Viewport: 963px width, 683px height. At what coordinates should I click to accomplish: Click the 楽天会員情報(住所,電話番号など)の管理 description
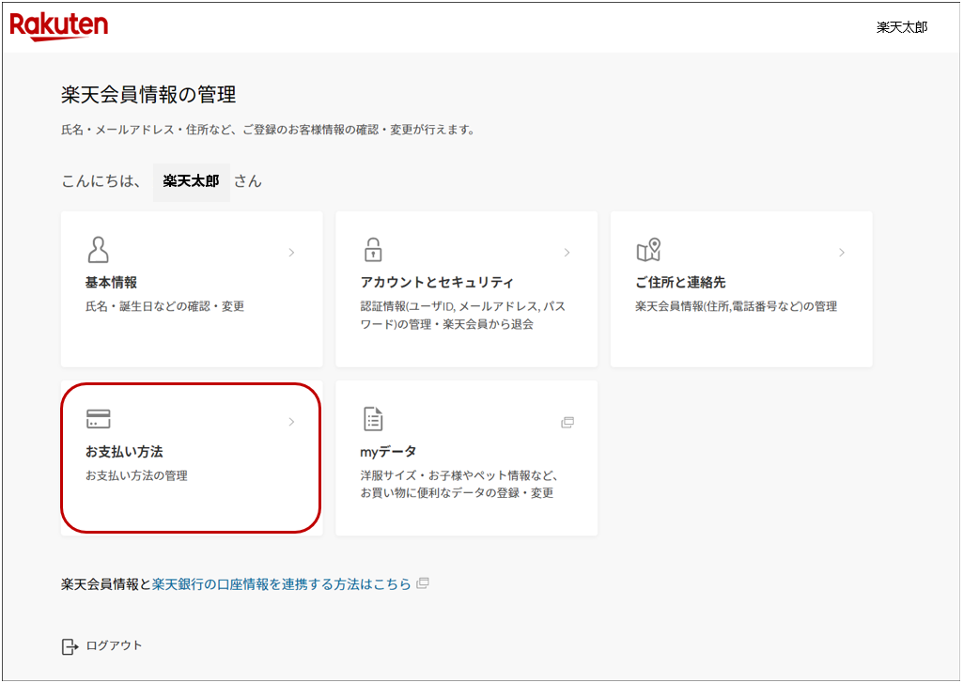(x=737, y=306)
